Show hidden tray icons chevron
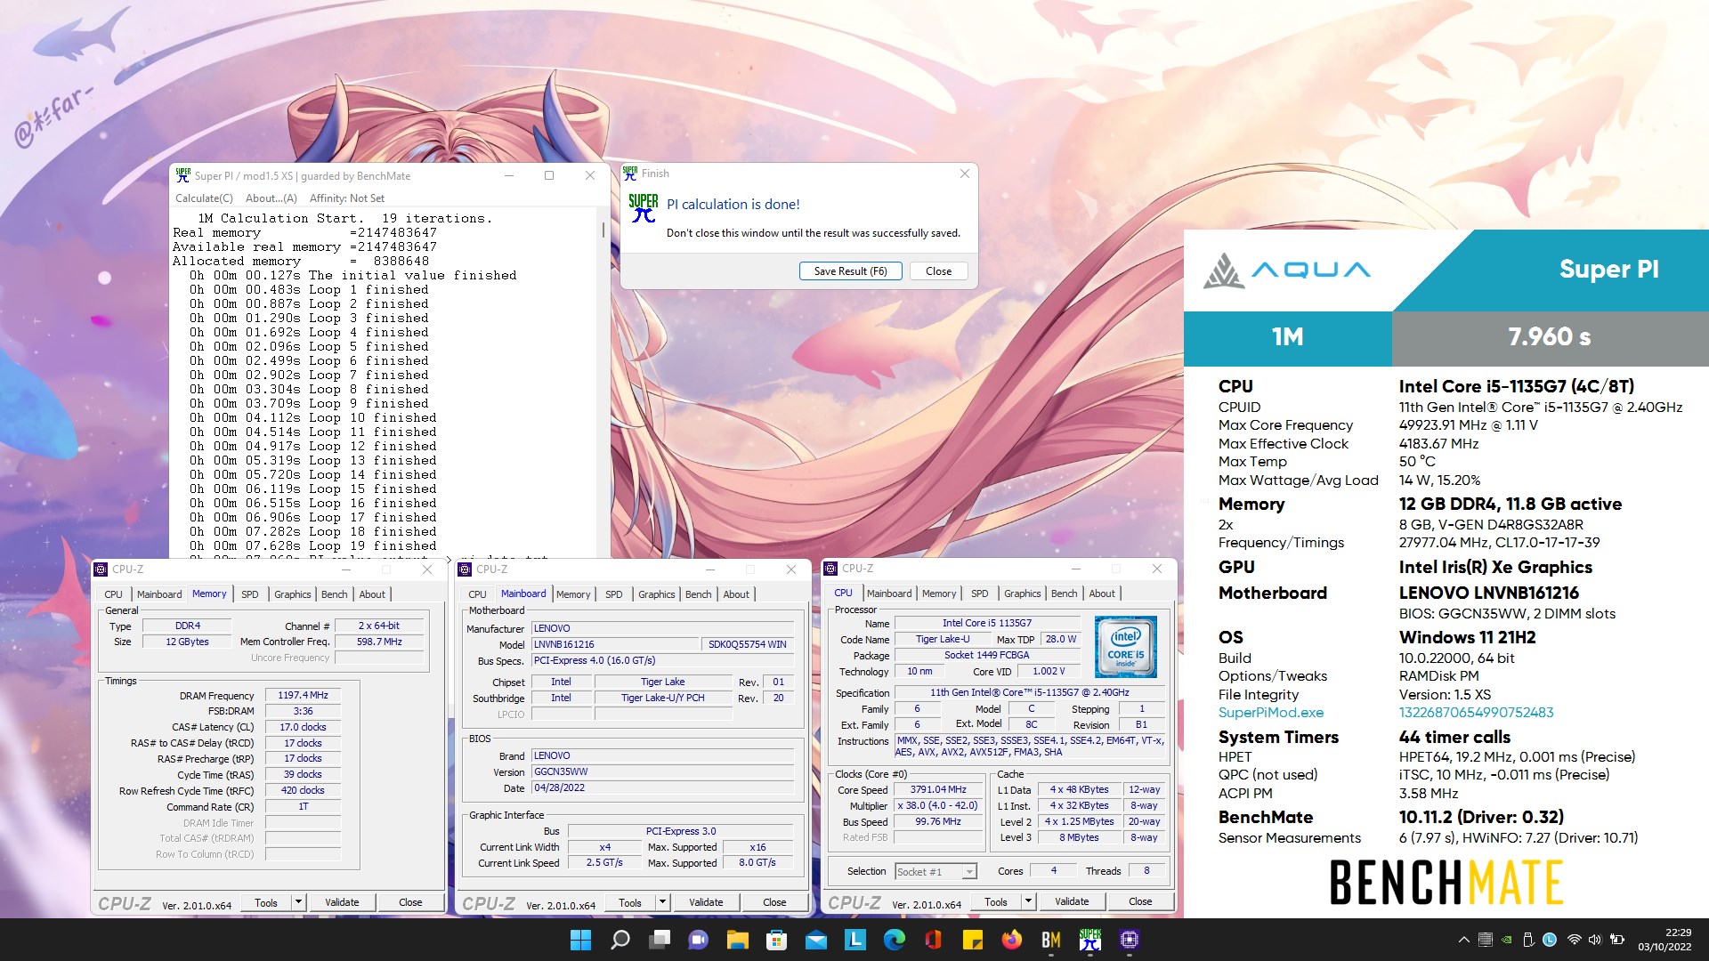The image size is (1709, 961). coord(1463,940)
